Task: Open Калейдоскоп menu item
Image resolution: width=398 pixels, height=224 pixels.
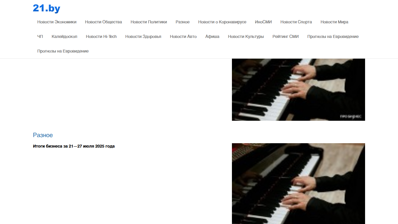Action: pyautogui.click(x=64, y=36)
